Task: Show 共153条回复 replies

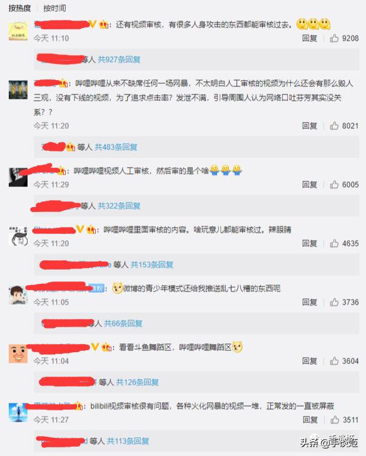Action: tap(152, 265)
